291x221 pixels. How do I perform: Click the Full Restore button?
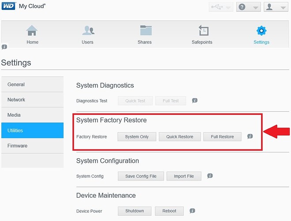pyautogui.click(x=222, y=137)
